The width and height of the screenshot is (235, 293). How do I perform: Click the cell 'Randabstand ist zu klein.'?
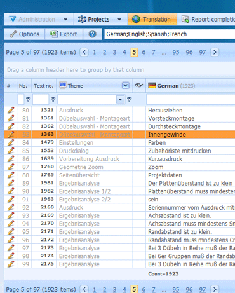point(191,232)
